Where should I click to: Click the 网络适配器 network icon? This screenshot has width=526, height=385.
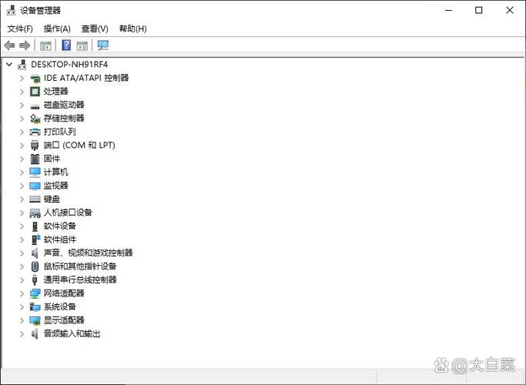[x=35, y=293]
